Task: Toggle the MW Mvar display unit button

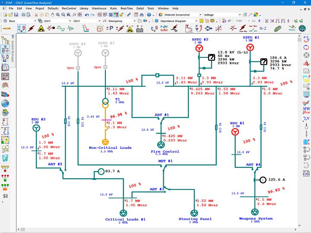Action: 306,110
